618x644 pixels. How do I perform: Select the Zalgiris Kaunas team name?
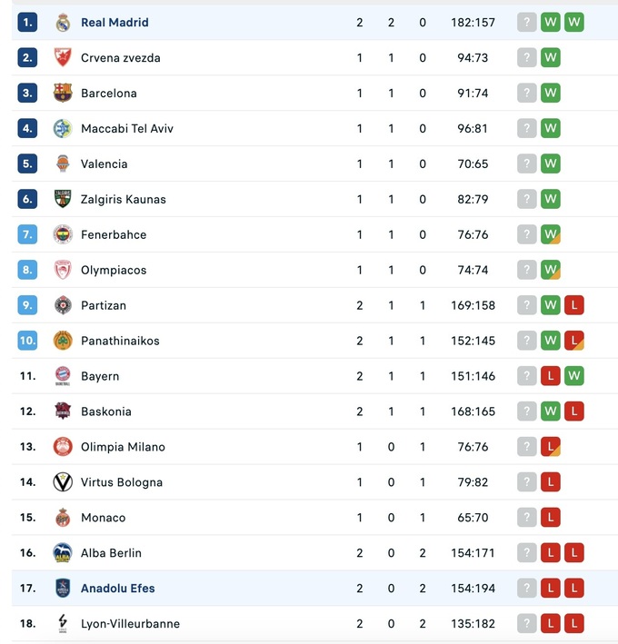point(124,200)
